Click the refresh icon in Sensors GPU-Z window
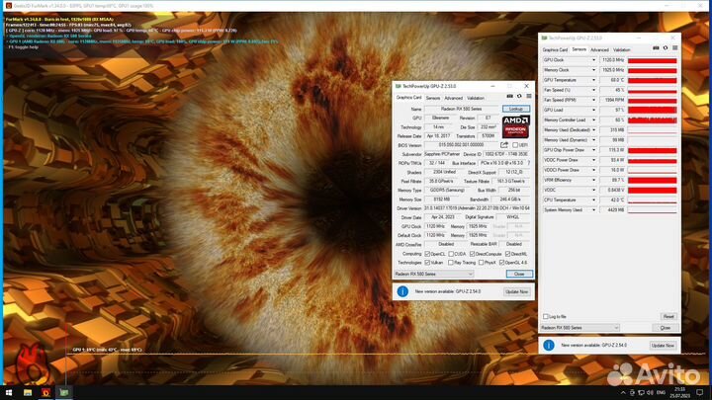The image size is (712, 400). pyautogui.click(x=666, y=48)
